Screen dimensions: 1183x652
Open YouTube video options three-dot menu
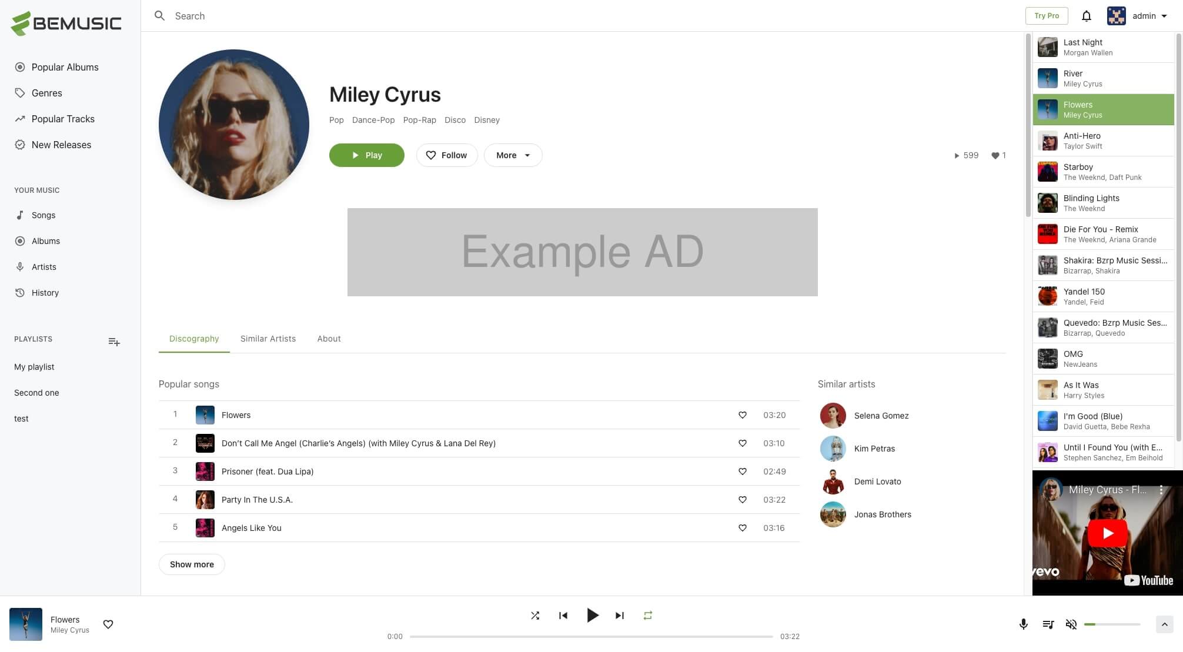(1161, 490)
